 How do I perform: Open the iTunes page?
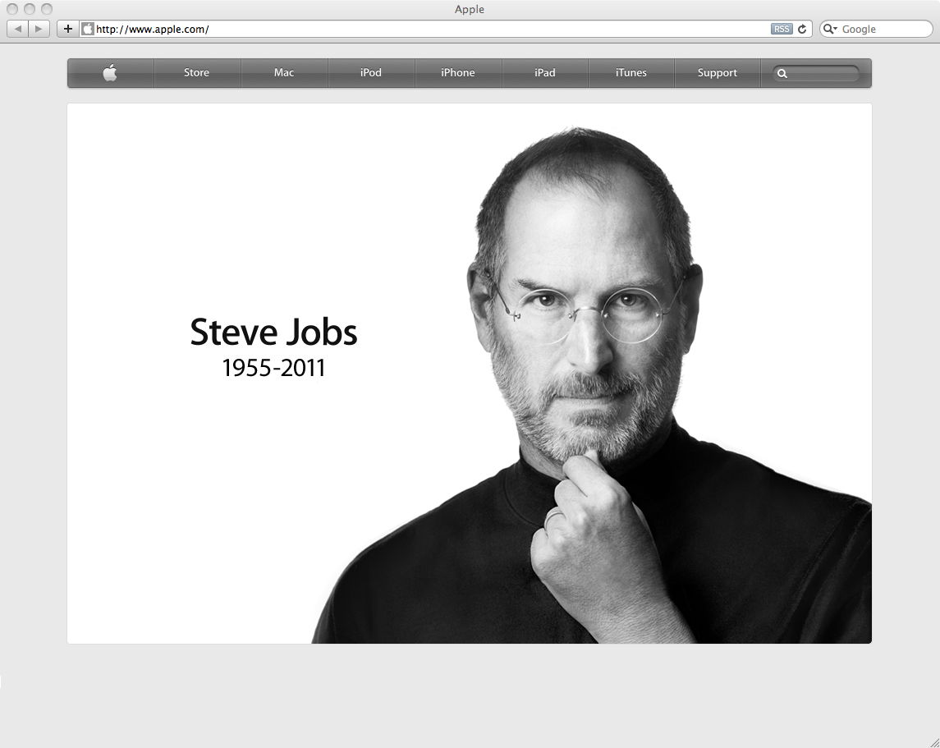630,72
